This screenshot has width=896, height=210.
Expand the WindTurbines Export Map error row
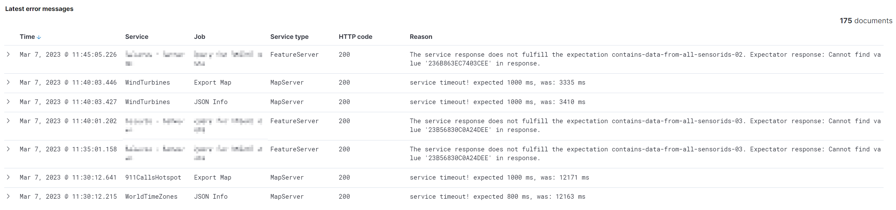(x=8, y=82)
